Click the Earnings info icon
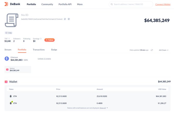 click(41, 39)
